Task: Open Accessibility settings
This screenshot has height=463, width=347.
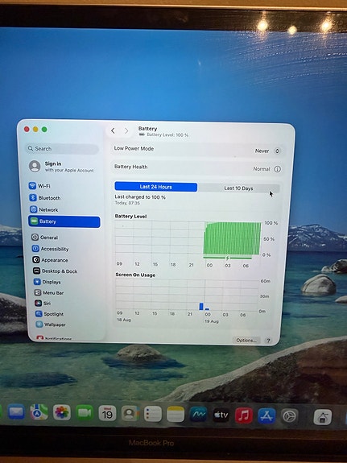Action: 51,249
